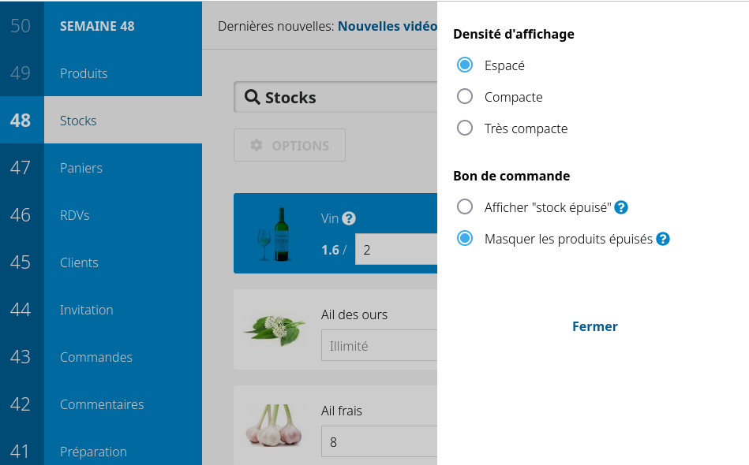
Task: Click the wine bottle product image
Action: (x=275, y=233)
